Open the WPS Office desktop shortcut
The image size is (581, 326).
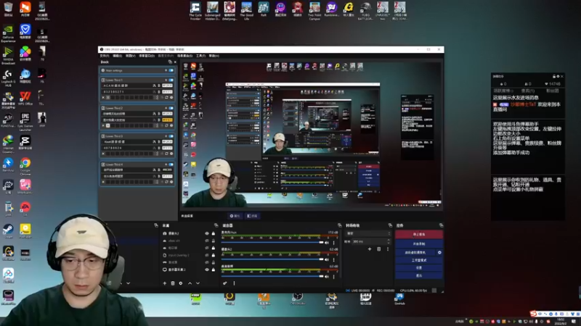[x=25, y=99]
